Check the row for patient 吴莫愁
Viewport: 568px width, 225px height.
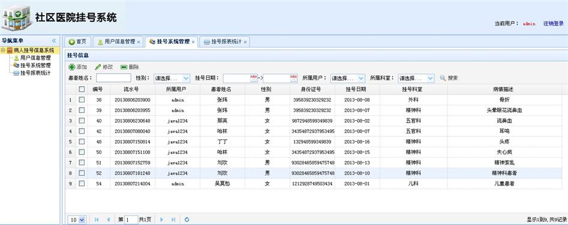coord(82,184)
